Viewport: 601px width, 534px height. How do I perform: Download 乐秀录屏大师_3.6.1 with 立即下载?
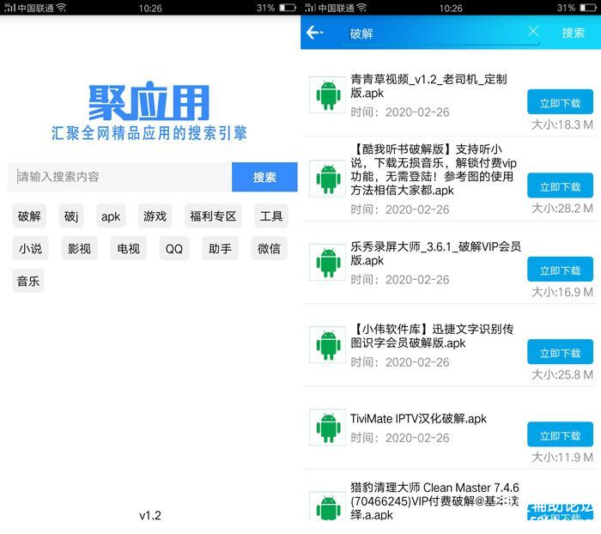(x=560, y=269)
